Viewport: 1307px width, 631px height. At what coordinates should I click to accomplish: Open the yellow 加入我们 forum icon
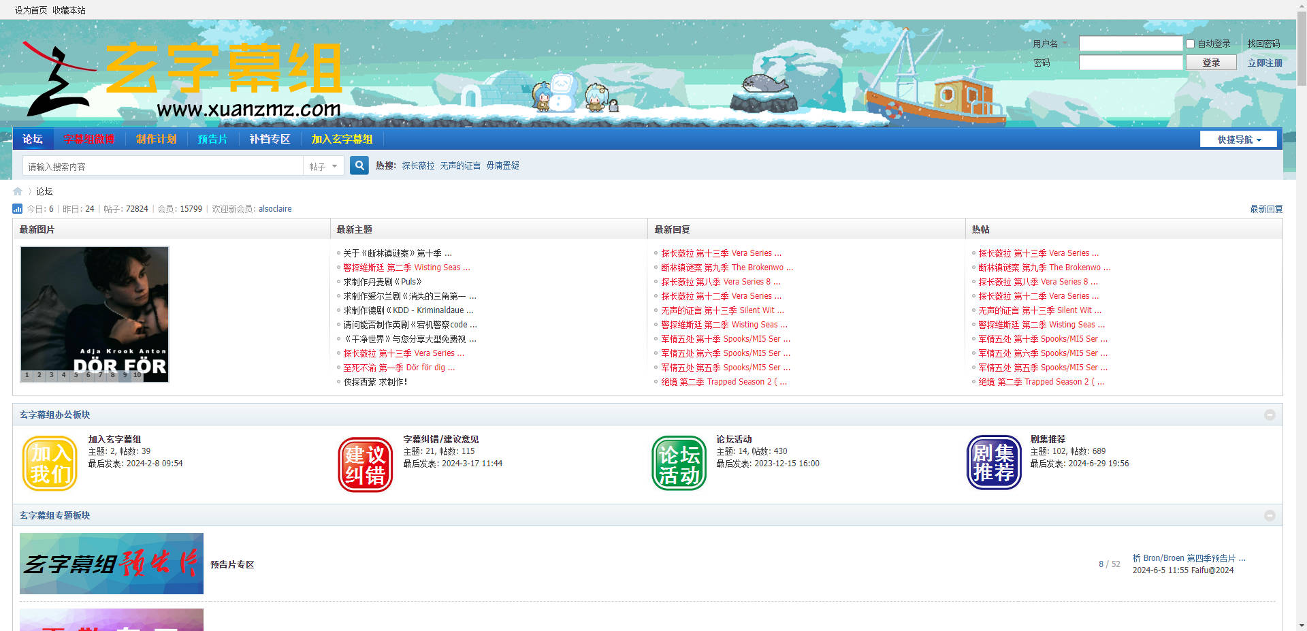pos(50,464)
